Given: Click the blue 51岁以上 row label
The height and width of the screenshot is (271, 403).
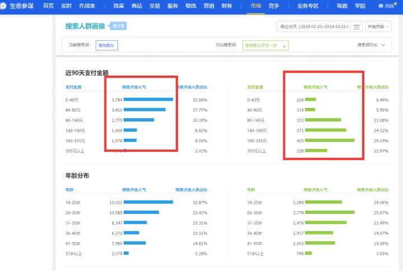Looking at the screenshot, I should [73, 254].
